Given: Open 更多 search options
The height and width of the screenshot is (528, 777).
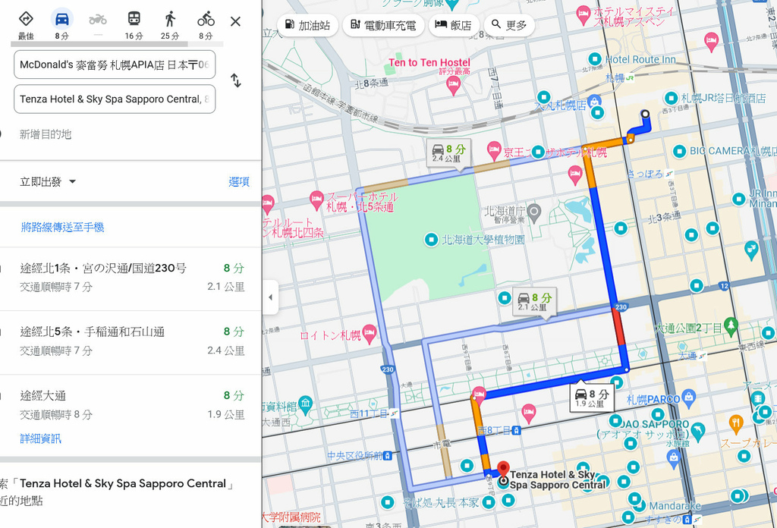Looking at the screenshot, I should click(x=509, y=25).
